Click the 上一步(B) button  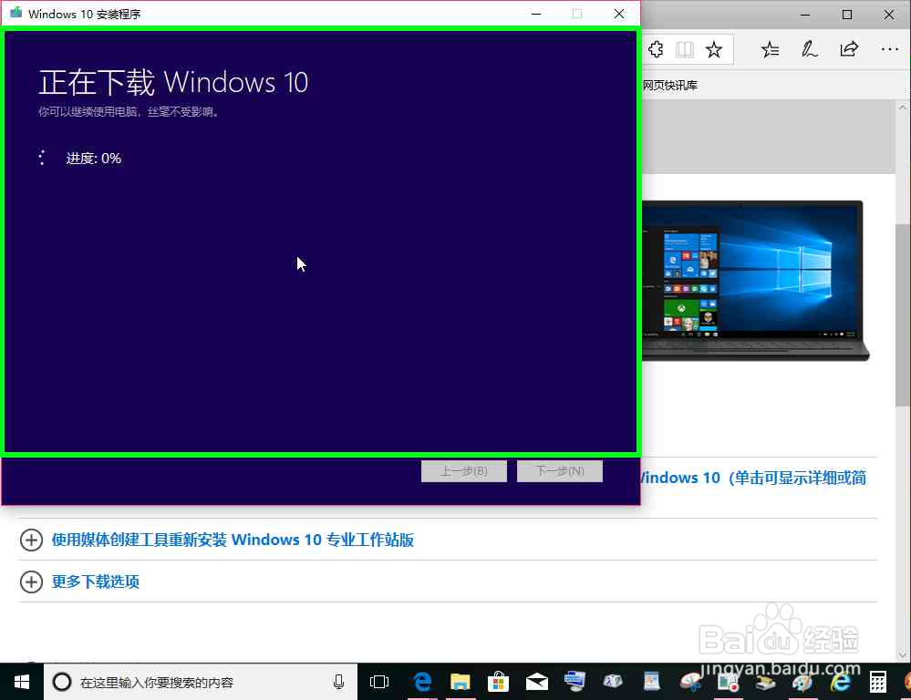click(463, 470)
